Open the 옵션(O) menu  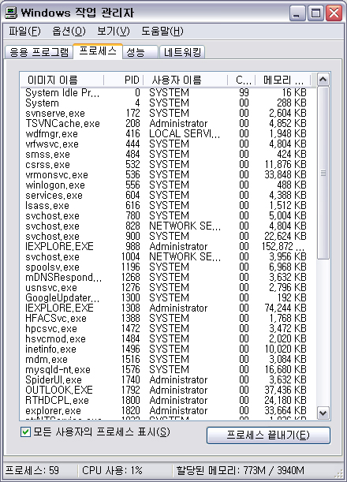pos(69,31)
